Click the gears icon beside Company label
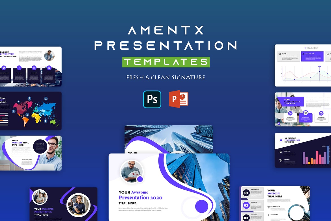The image size is (331, 221). (281, 160)
